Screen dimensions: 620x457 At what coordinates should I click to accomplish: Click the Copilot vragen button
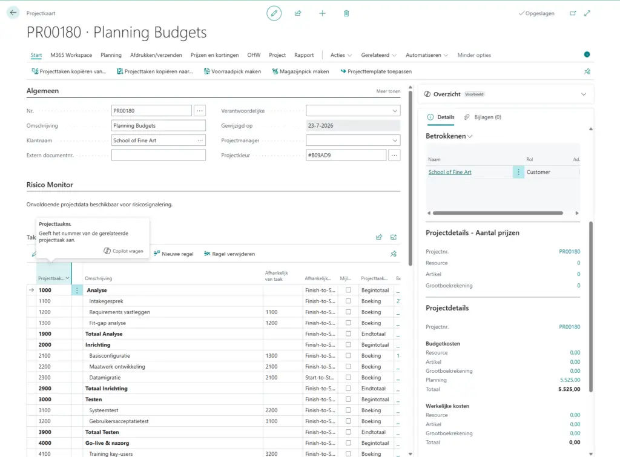pyautogui.click(x=124, y=251)
